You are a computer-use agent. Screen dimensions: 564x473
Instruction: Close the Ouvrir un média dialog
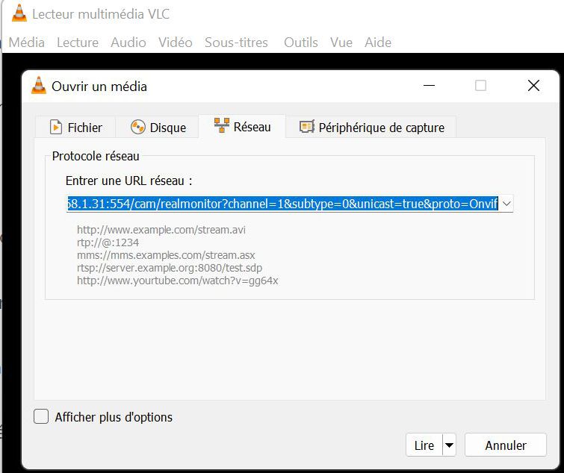[x=533, y=86]
